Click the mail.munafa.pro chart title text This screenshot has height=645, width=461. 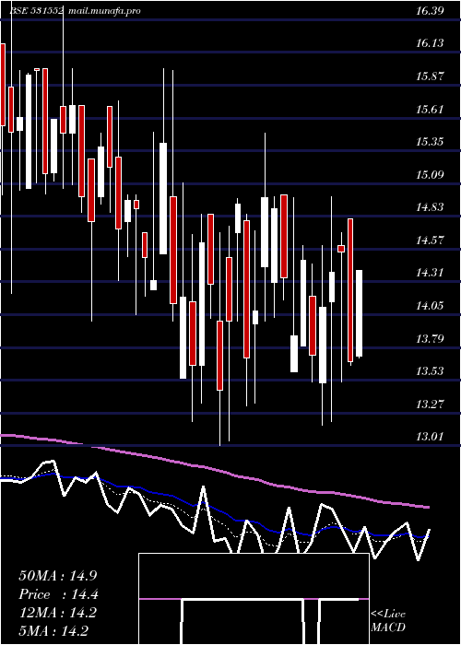[x=103, y=11]
